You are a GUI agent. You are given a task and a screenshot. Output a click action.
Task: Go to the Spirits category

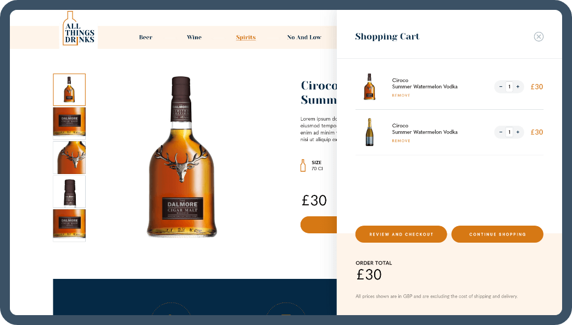click(x=246, y=37)
